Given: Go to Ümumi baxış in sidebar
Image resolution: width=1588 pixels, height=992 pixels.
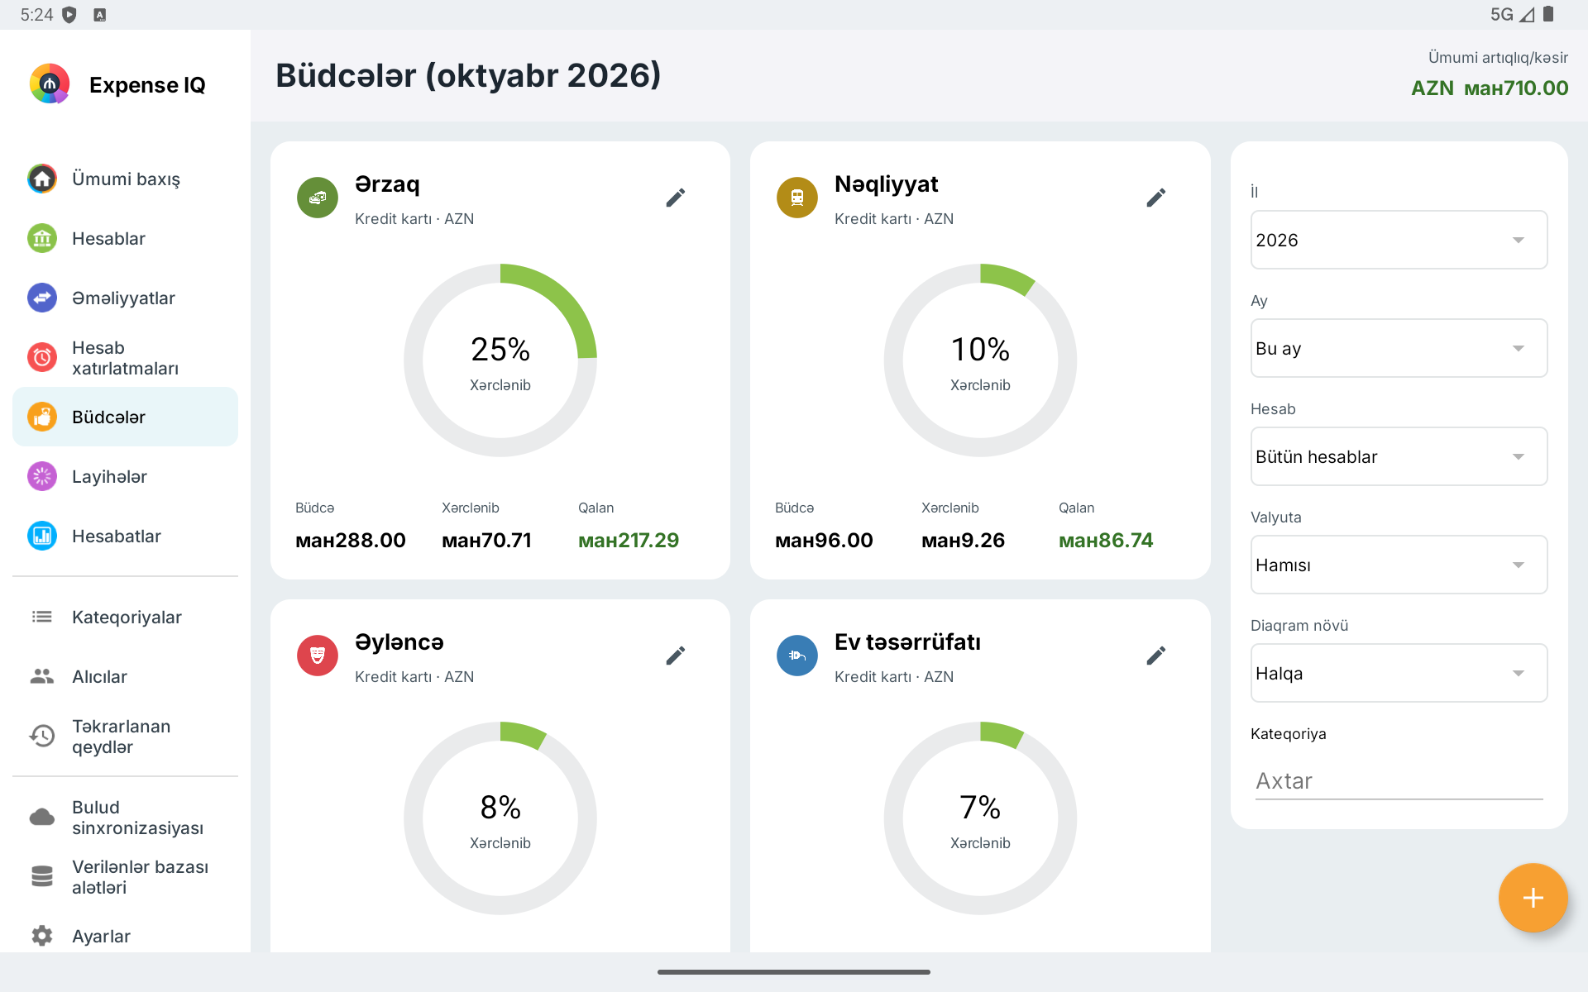Looking at the screenshot, I should (125, 179).
